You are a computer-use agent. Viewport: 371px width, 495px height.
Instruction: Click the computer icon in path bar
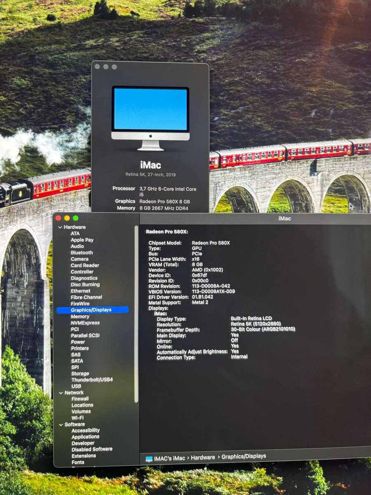point(149,459)
